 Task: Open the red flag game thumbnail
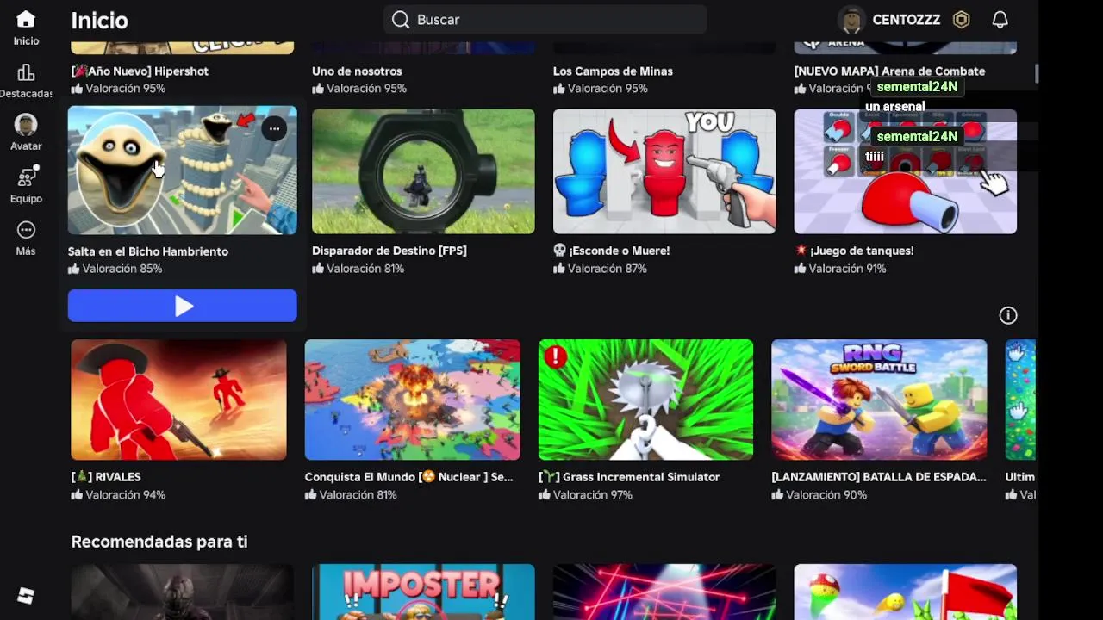(x=905, y=592)
